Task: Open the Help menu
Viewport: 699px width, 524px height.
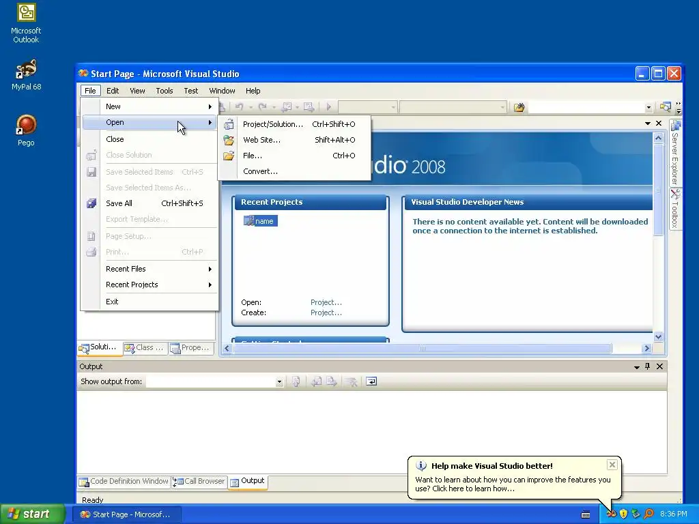Action: click(x=253, y=91)
